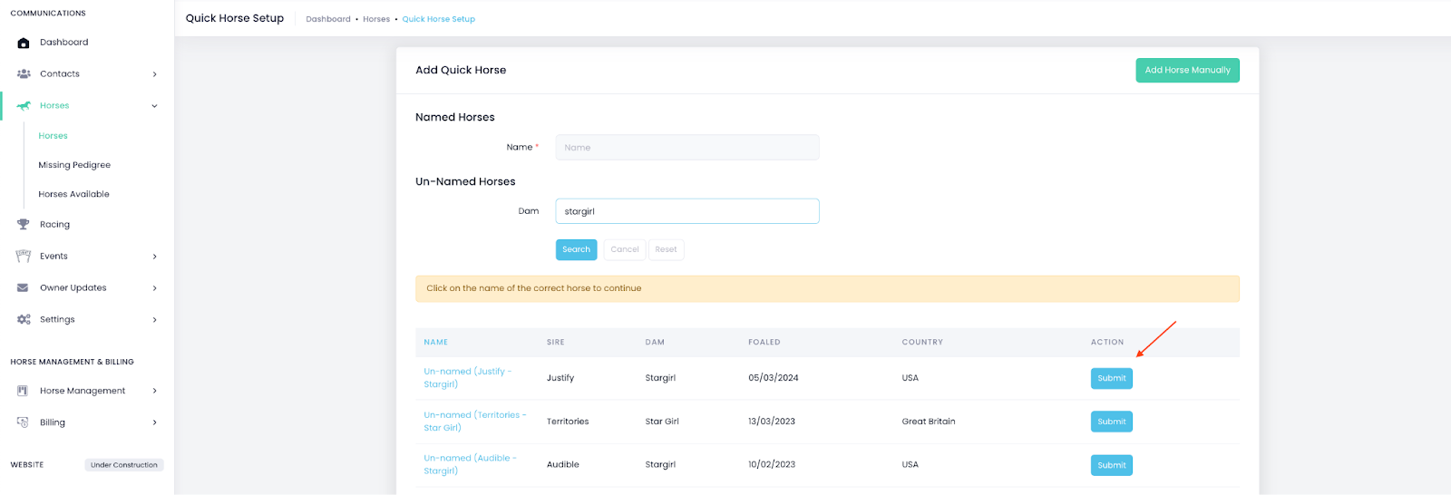The image size is (1451, 495).
Task: Click the Billing icon in sidebar
Action: tap(24, 422)
